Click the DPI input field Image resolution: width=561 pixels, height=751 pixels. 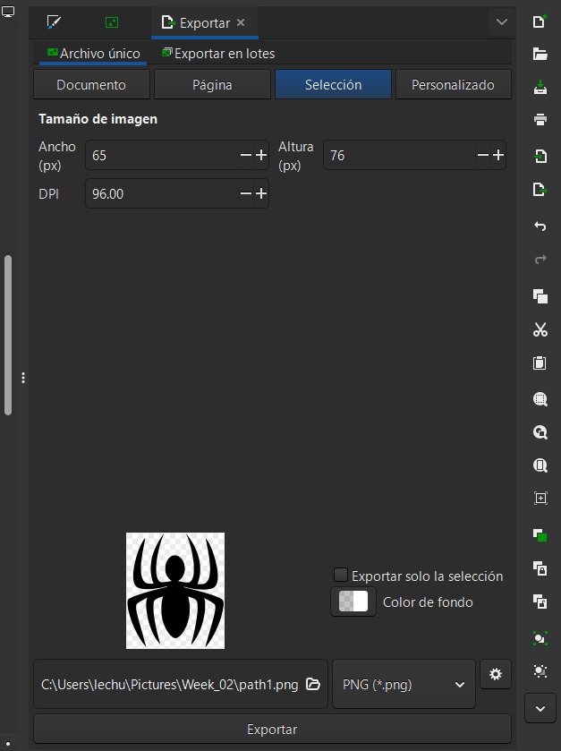162,193
